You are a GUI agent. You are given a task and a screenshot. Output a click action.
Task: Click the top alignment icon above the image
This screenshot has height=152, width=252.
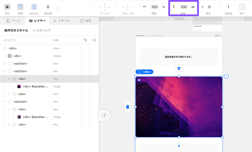[179, 69]
